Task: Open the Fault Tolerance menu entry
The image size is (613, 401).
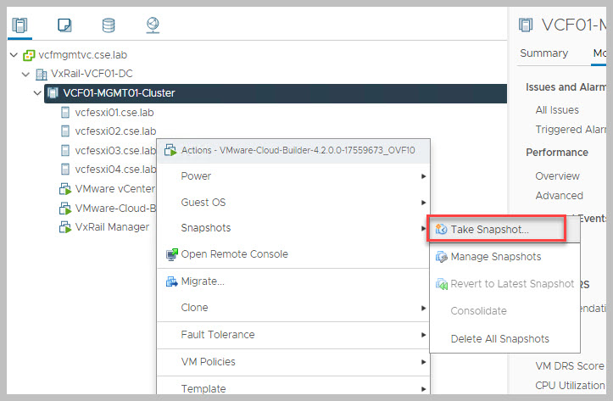Action: coord(293,335)
